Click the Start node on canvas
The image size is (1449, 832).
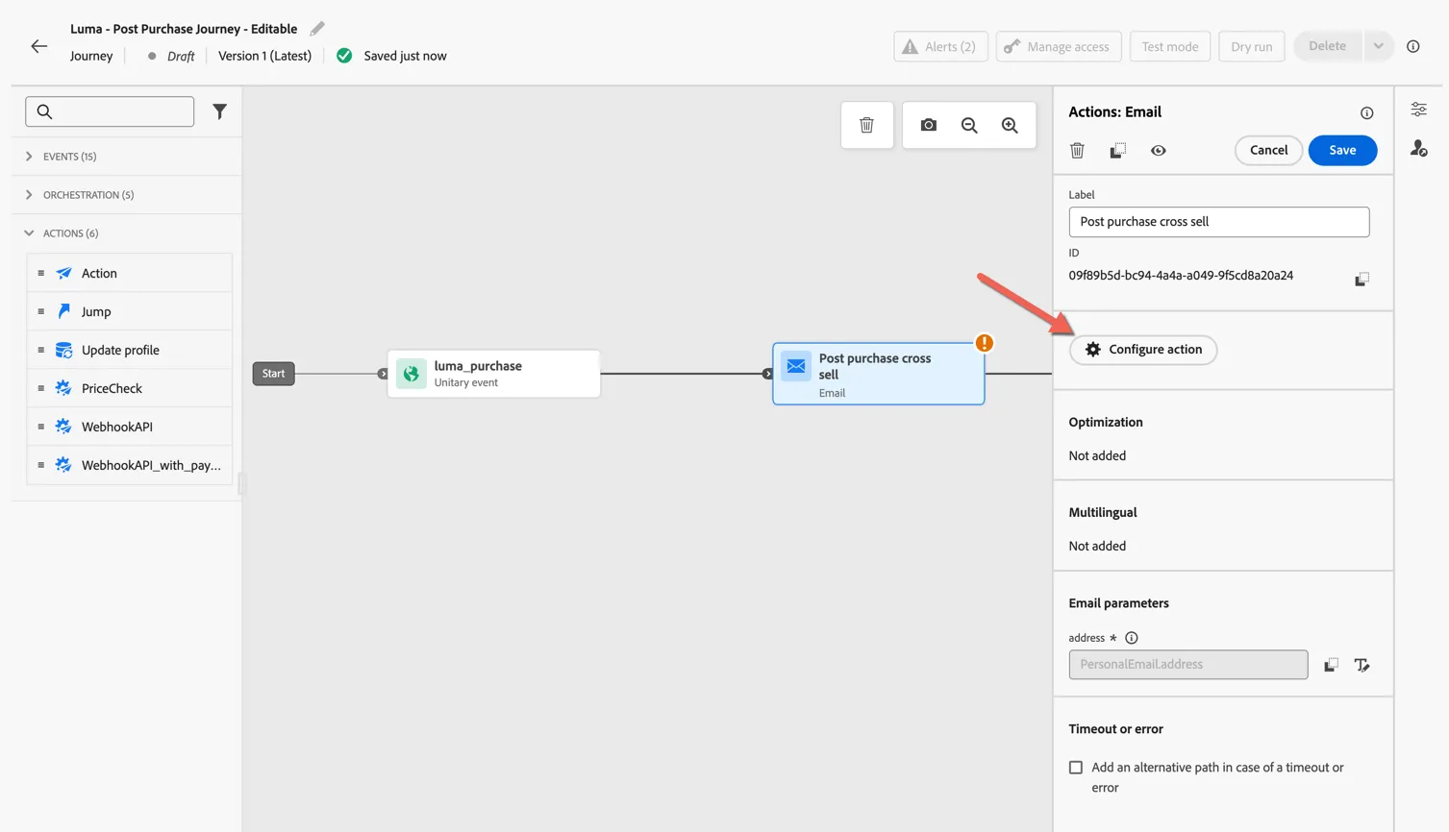pyautogui.click(x=274, y=374)
